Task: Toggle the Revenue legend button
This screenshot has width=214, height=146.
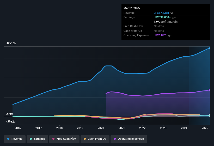Action: coord(15,139)
